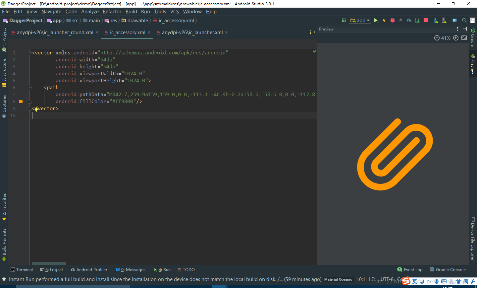Switch to anydpi-v26\ic_launcher.xml tab
This screenshot has height=288, width=477.
click(x=192, y=33)
